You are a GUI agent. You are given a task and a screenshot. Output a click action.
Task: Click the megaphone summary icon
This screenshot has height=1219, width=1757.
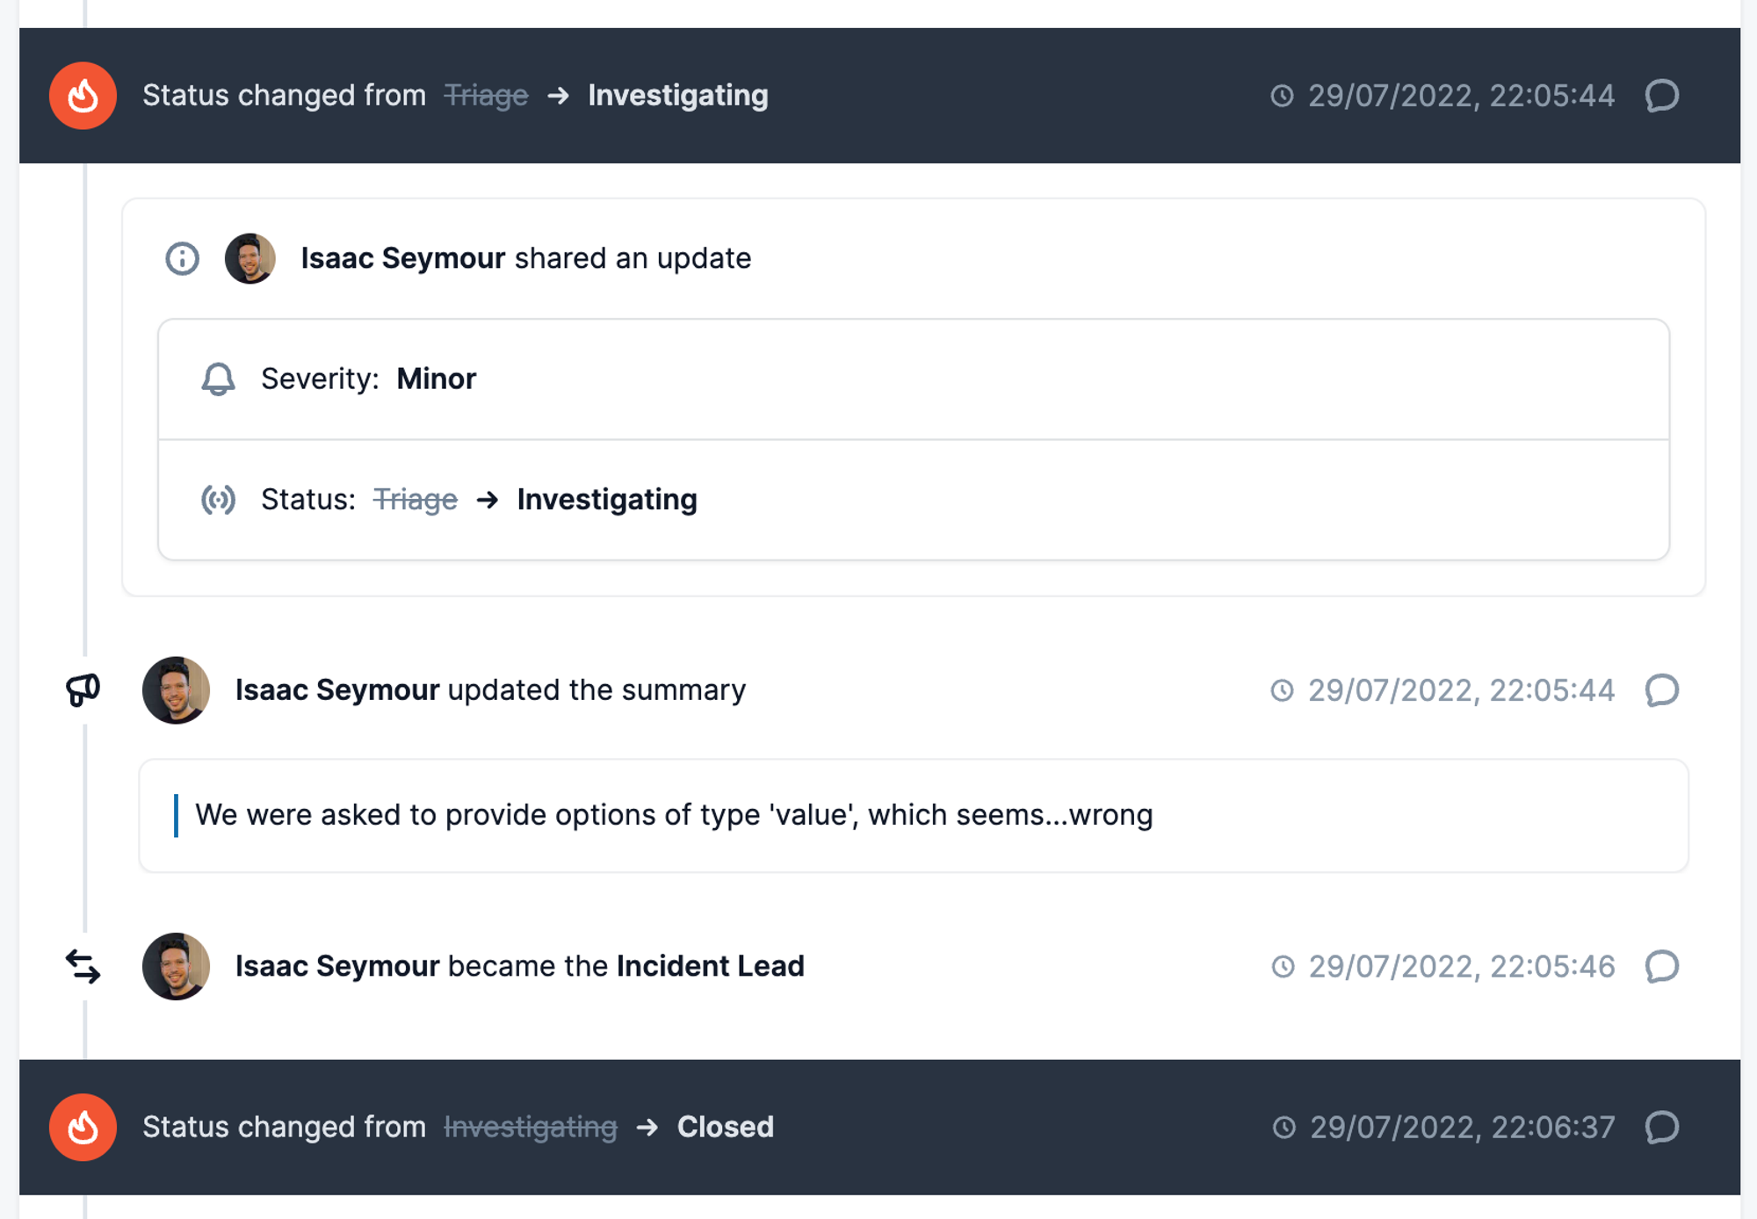[x=83, y=690]
